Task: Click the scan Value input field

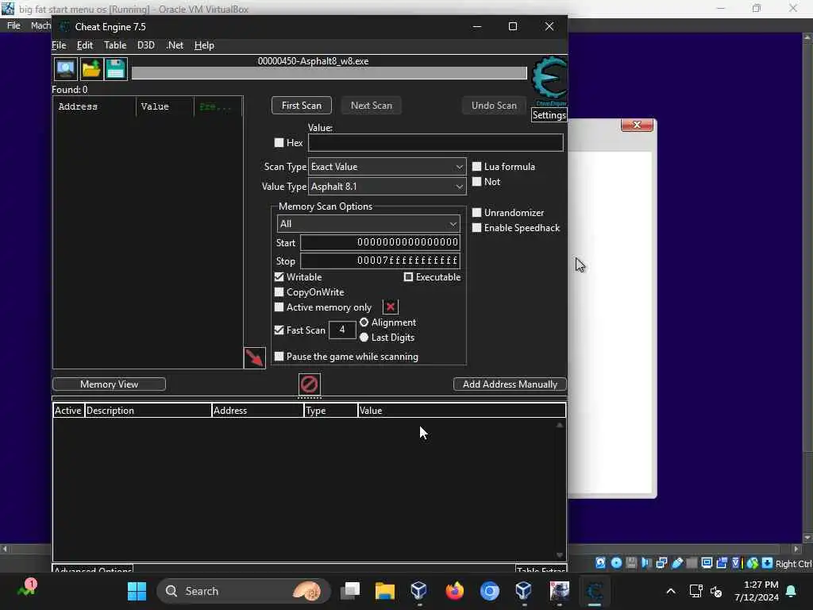Action: [436, 143]
